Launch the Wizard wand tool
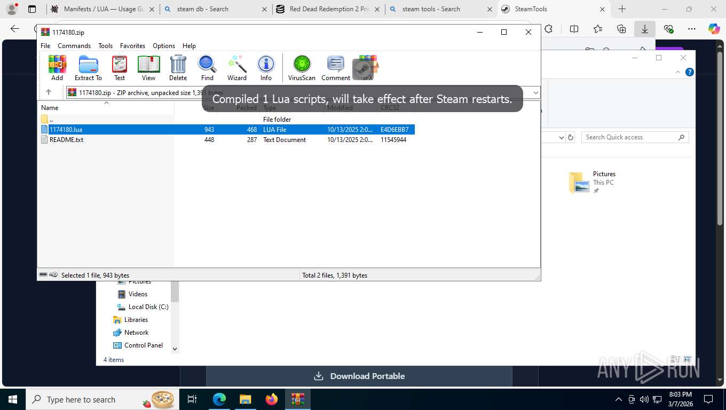726x410 pixels. 237,68
